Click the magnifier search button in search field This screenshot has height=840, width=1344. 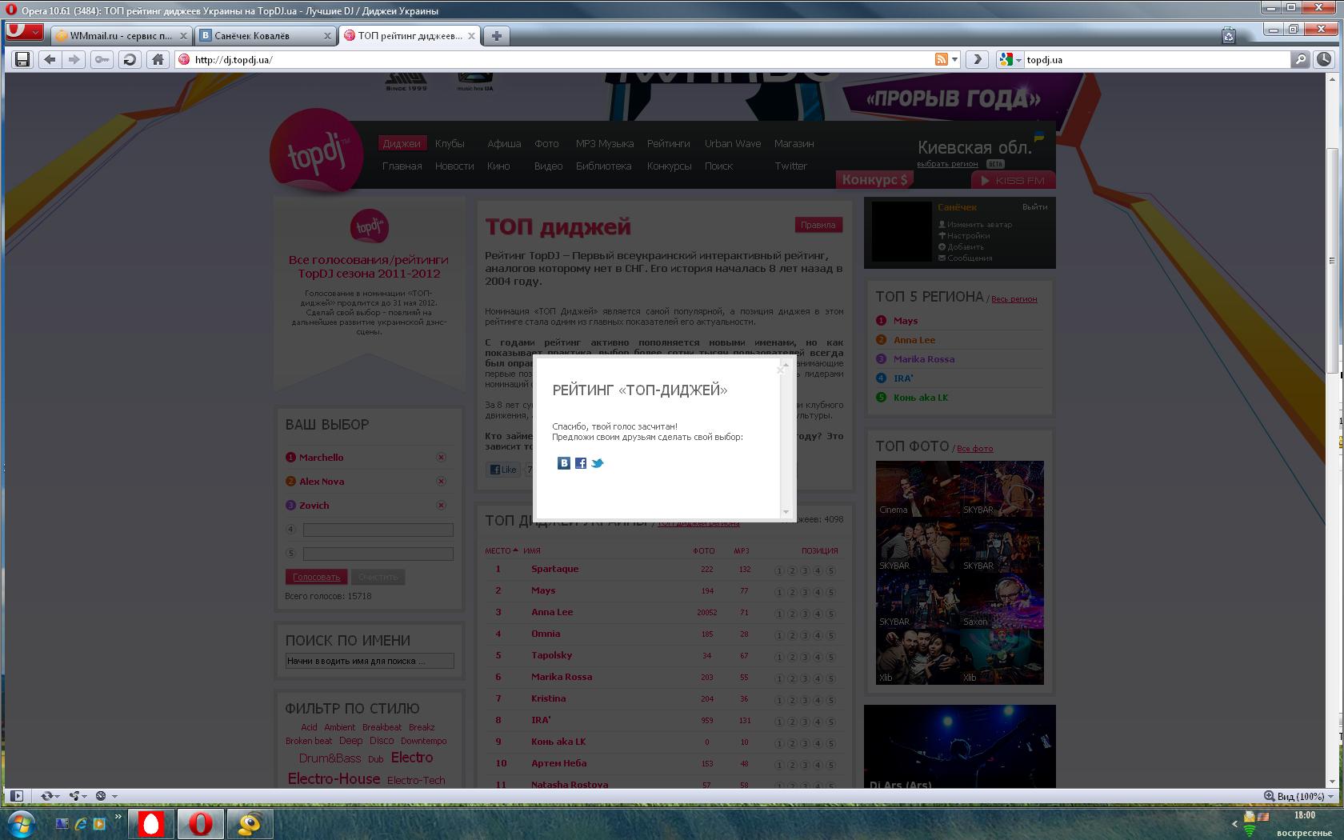coord(1301,59)
